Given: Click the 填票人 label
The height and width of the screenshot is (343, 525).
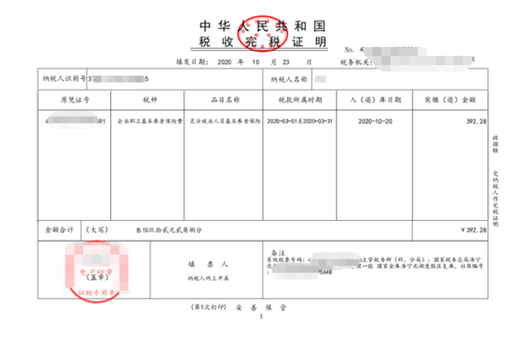Looking at the screenshot, I should pyautogui.click(x=208, y=264).
